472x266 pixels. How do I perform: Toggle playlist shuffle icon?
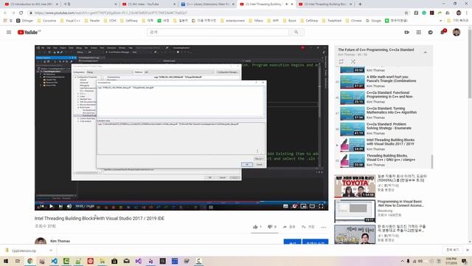tap(353, 61)
